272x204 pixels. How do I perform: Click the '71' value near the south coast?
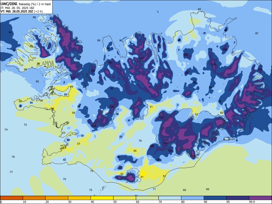[x=154, y=189]
